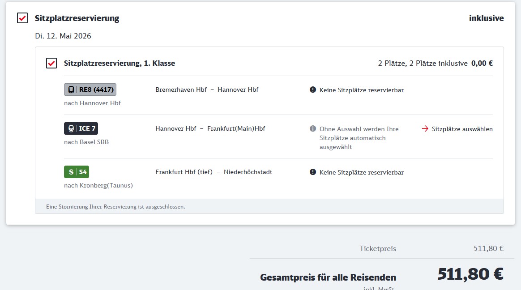Click the large Gesamtpreis amount 511,80 €

[x=470, y=273]
